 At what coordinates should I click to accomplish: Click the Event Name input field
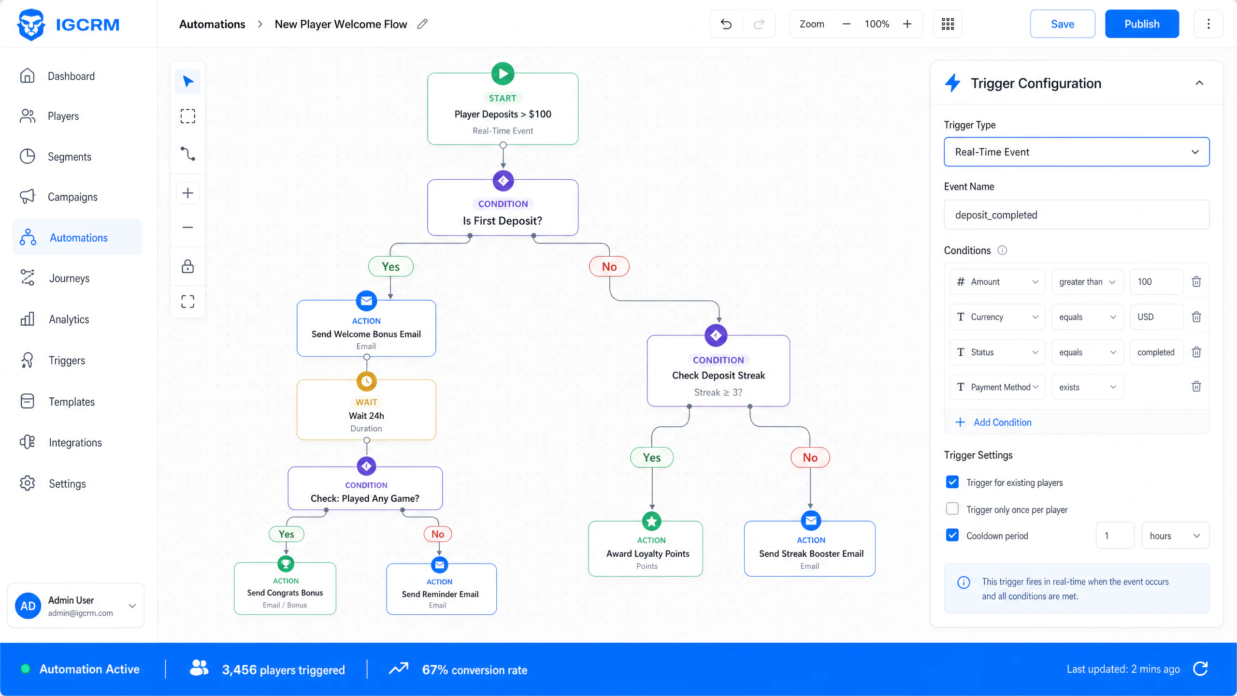tap(1077, 215)
